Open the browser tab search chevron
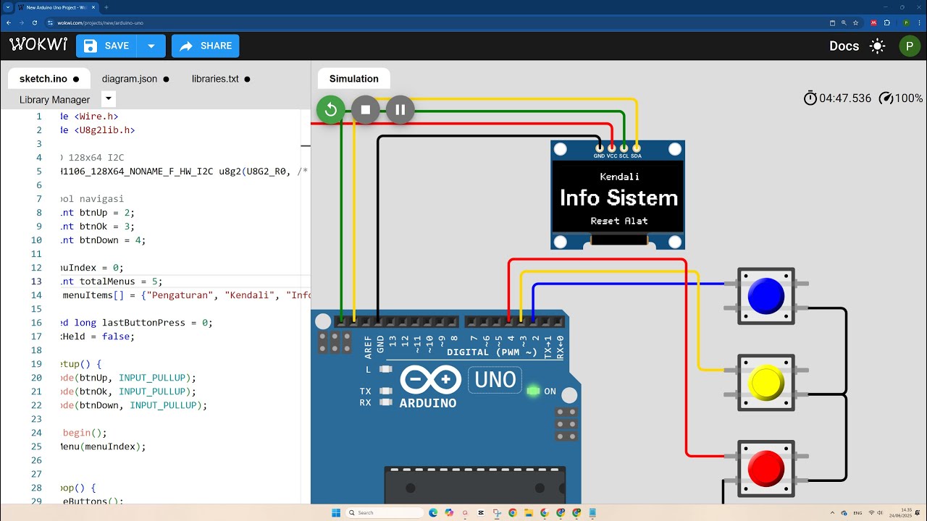 tap(7, 7)
